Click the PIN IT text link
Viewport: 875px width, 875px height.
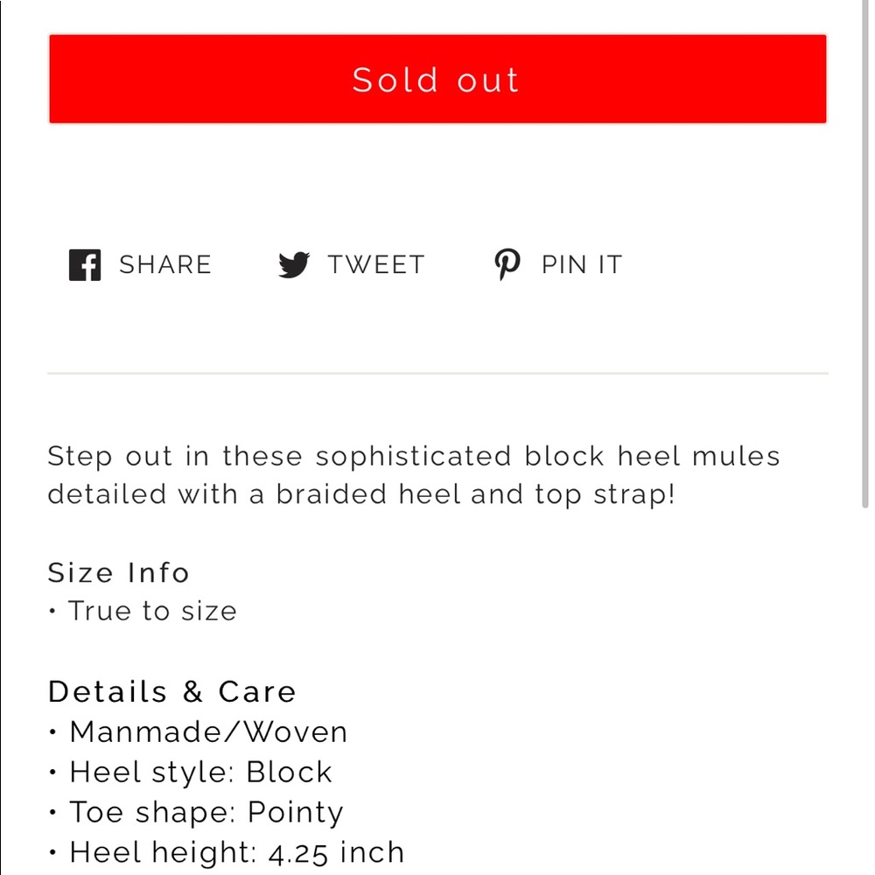click(x=582, y=264)
